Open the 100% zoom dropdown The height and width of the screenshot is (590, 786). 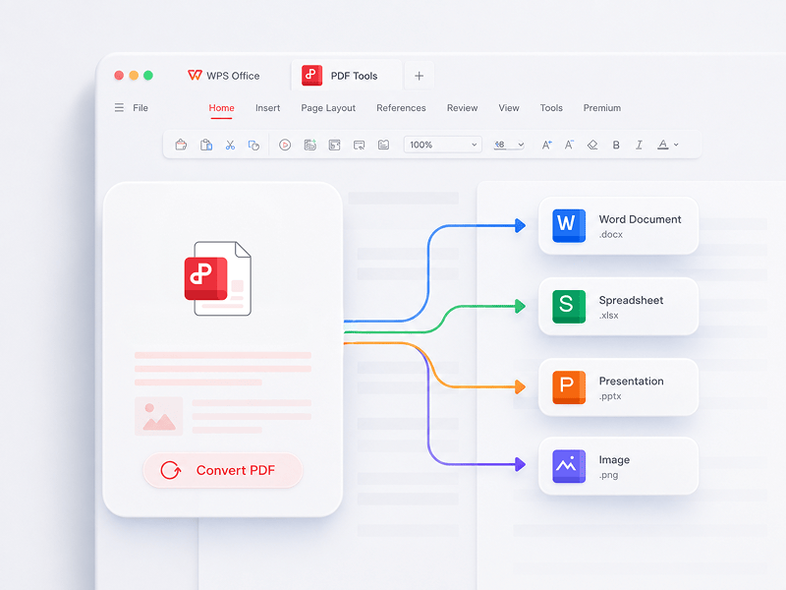click(x=443, y=145)
